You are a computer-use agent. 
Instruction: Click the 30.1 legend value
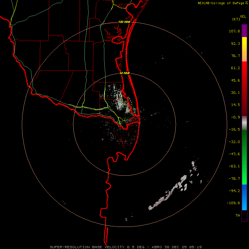tap(235, 93)
